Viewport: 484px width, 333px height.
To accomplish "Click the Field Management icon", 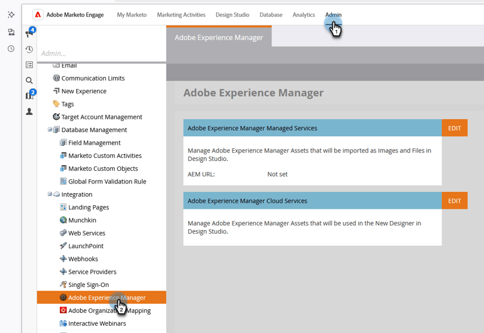I will [x=64, y=142].
